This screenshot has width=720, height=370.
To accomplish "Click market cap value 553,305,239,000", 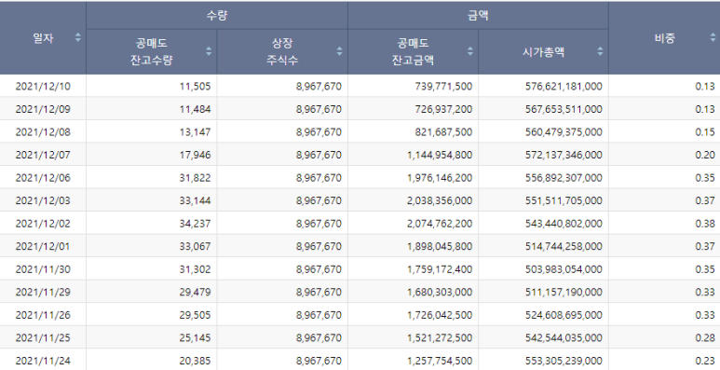I will (564, 361).
